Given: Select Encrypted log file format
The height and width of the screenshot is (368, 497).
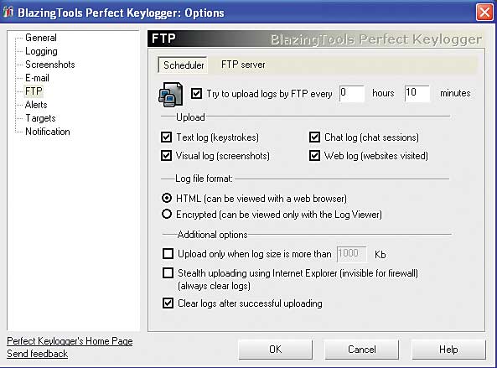Looking at the screenshot, I should click(x=167, y=214).
